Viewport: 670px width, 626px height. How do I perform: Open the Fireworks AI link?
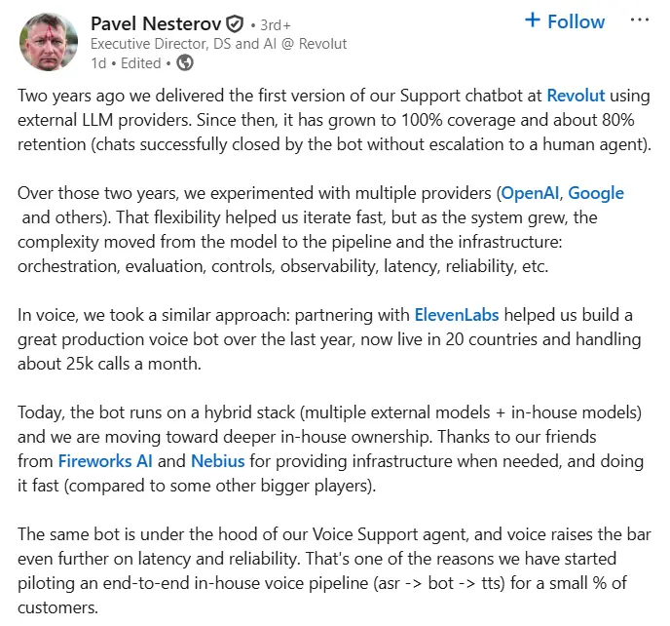[105, 461]
